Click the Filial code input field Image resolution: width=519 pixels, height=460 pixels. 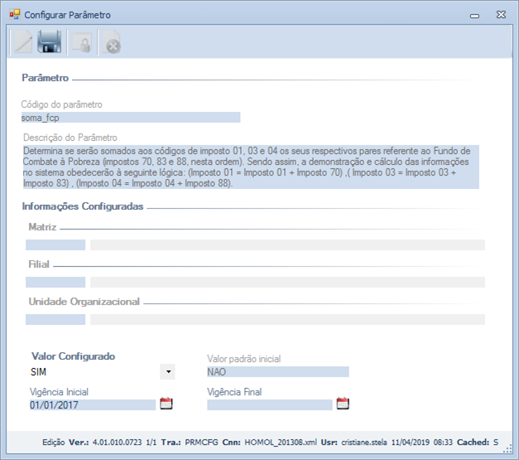pos(55,283)
